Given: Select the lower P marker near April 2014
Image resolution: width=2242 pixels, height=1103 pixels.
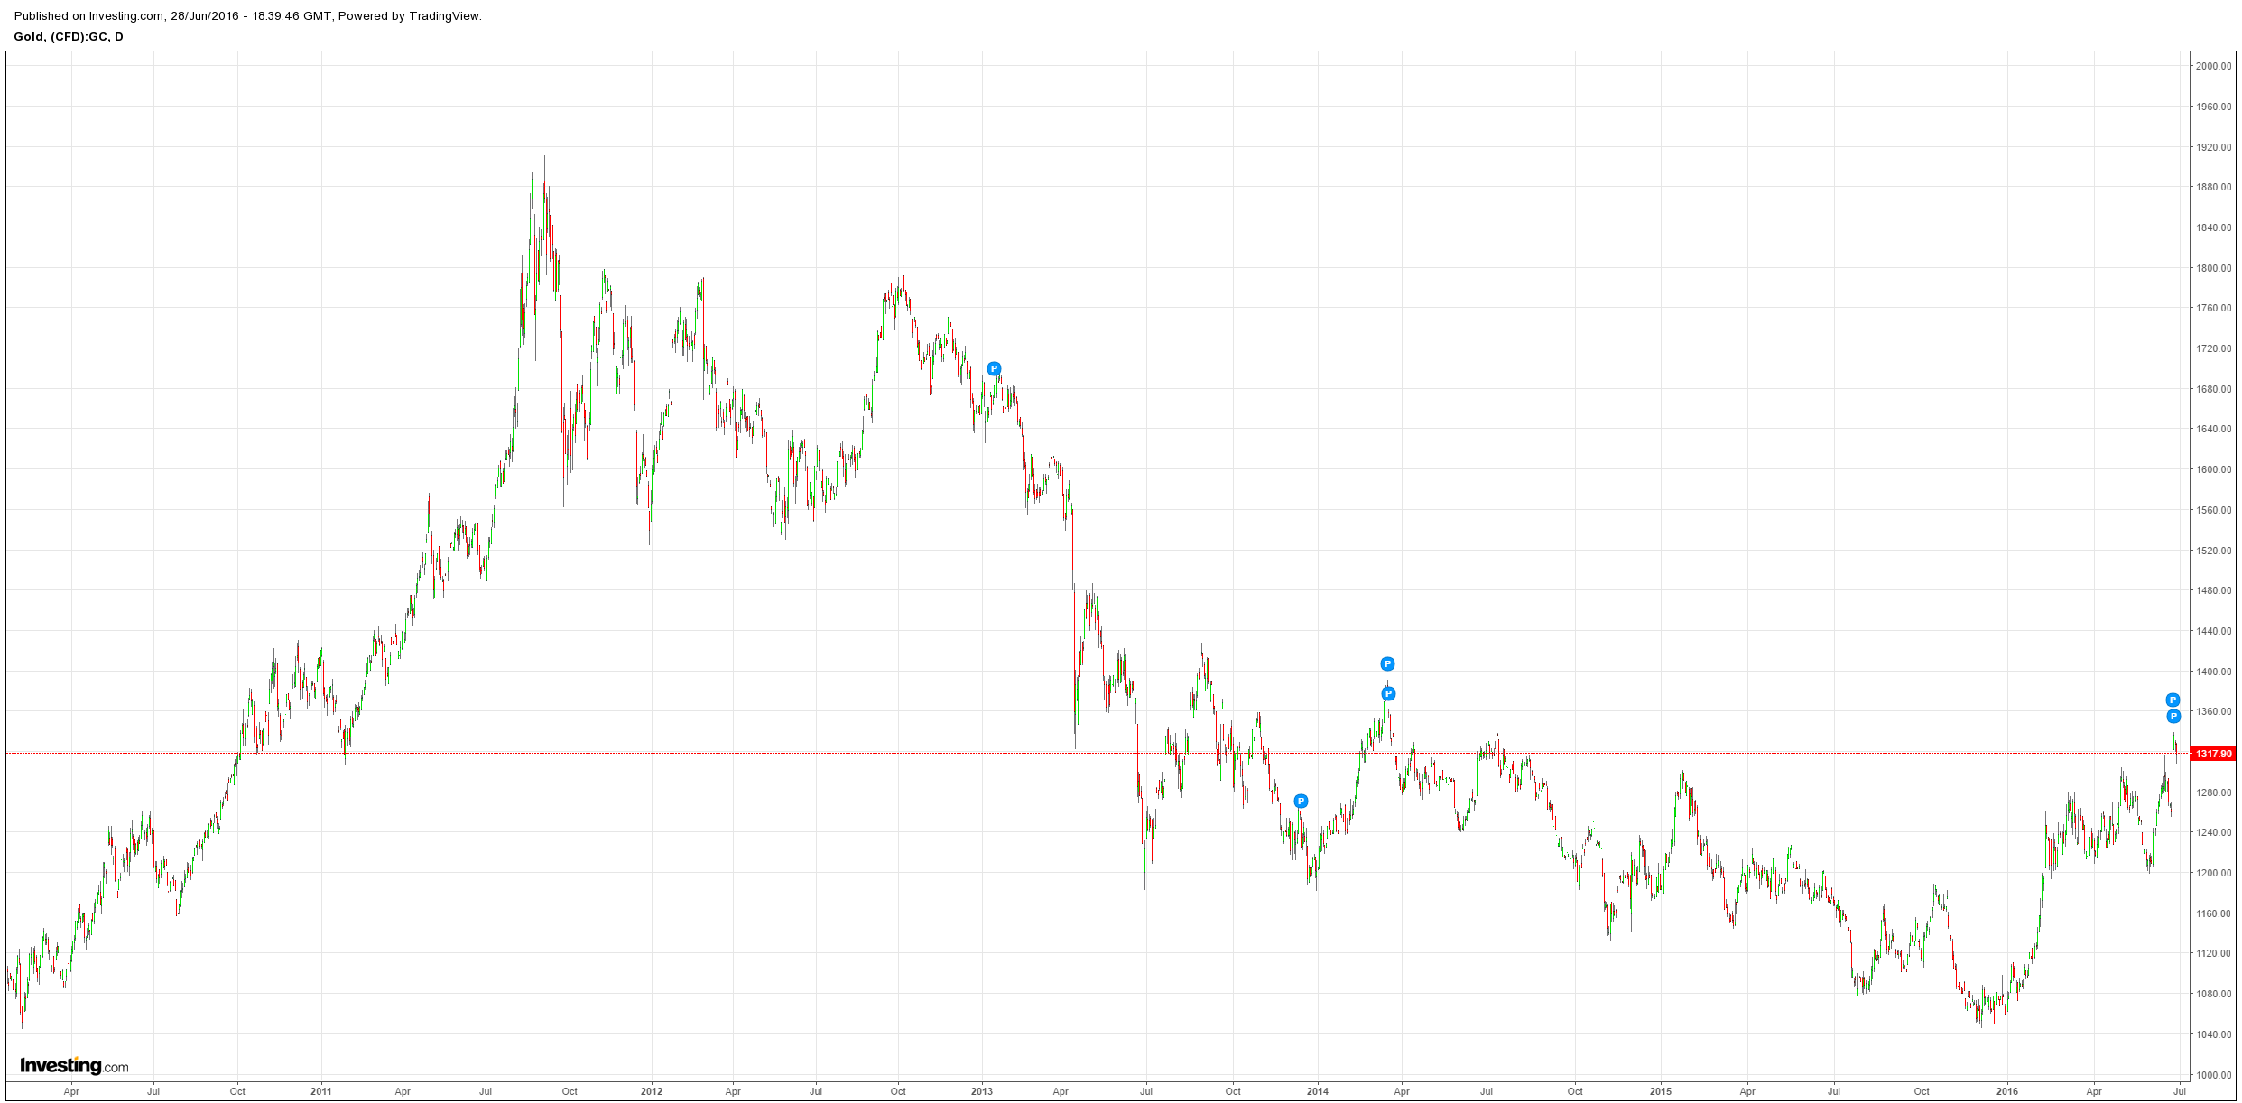Looking at the screenshot, I should (x=1388, y=693).
